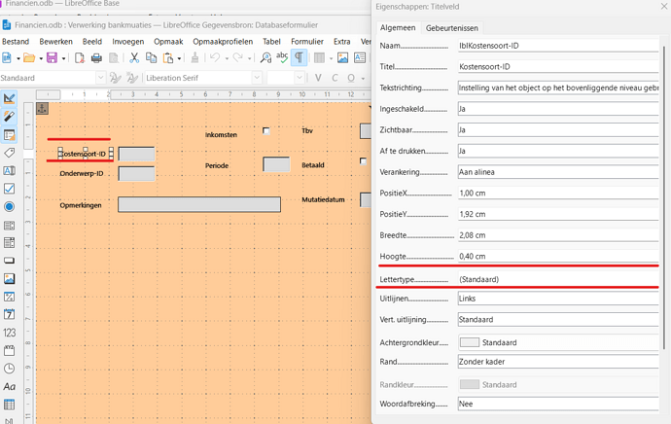Open the Zichtbaar property list
The height and width of the screenshot is (424, 671).
coord(558,129)
